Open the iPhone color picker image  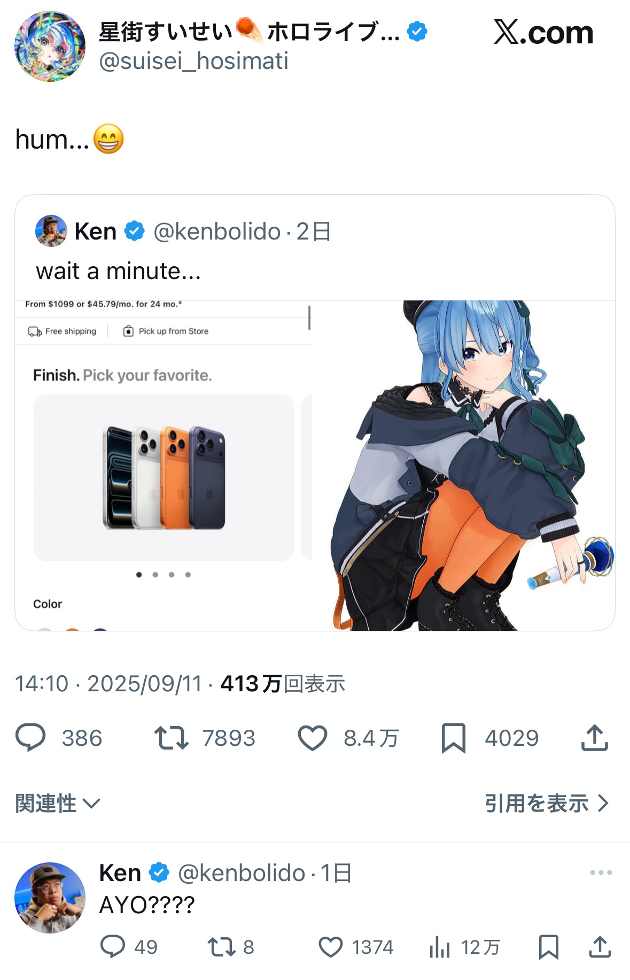(x=164, y=465)
